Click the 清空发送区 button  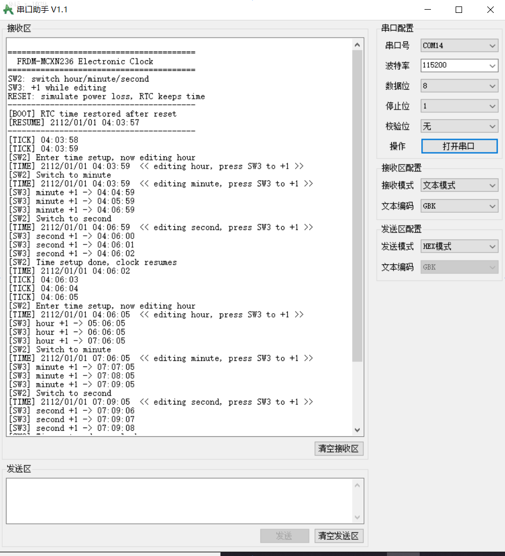click(339, 536)
